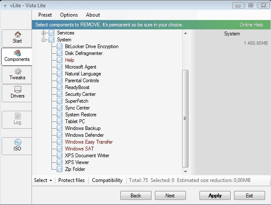
Task: Click the Next button
Action: [170, 196]
